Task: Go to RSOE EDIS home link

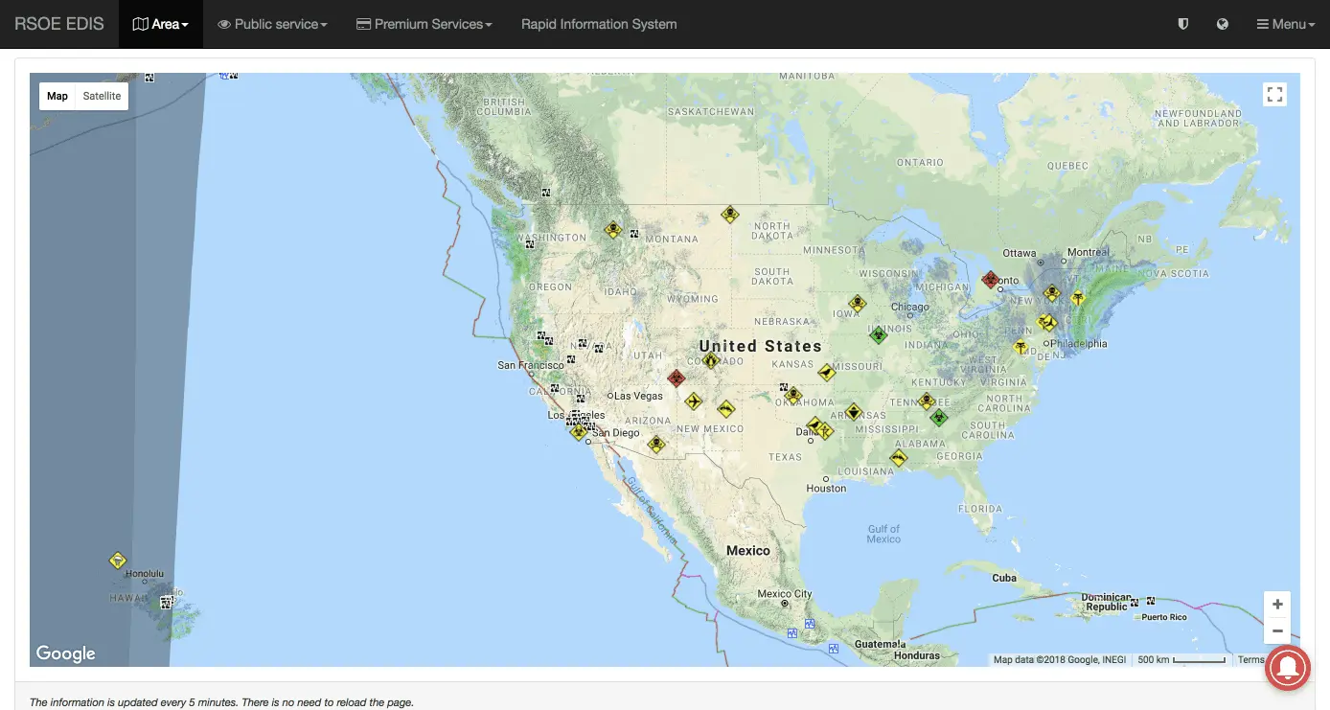Action: click(x=59, y=24)
